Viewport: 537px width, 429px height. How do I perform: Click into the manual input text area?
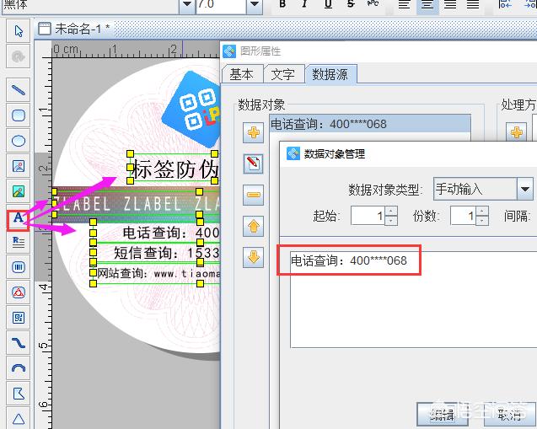413,299
